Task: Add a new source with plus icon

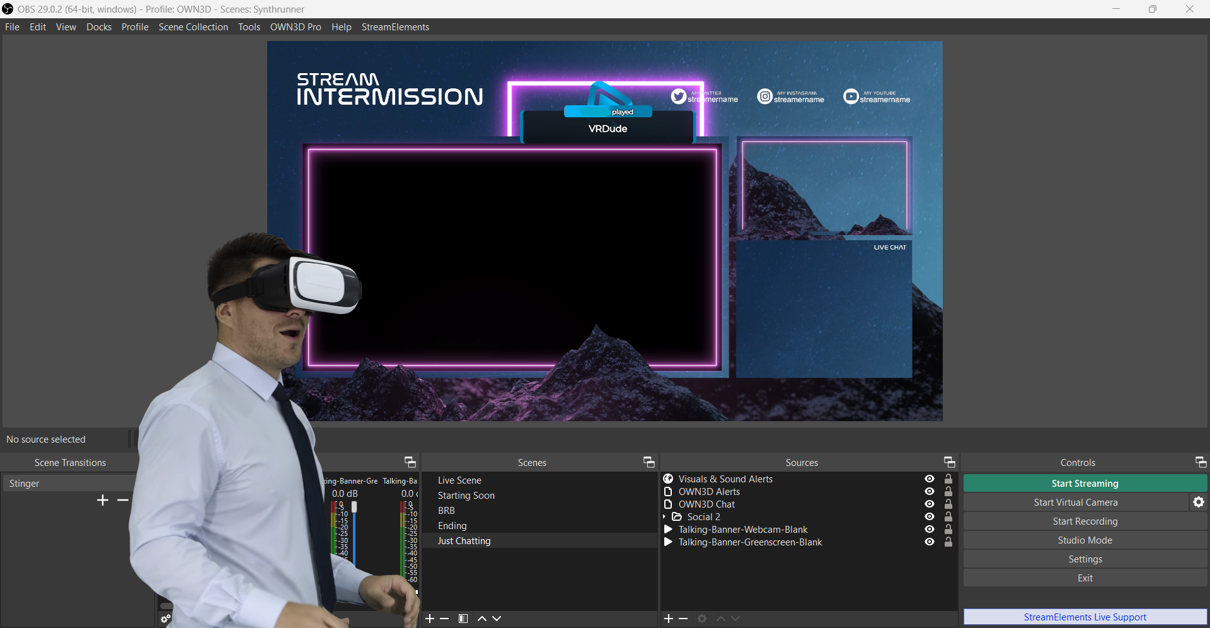Action: [669, 619]
